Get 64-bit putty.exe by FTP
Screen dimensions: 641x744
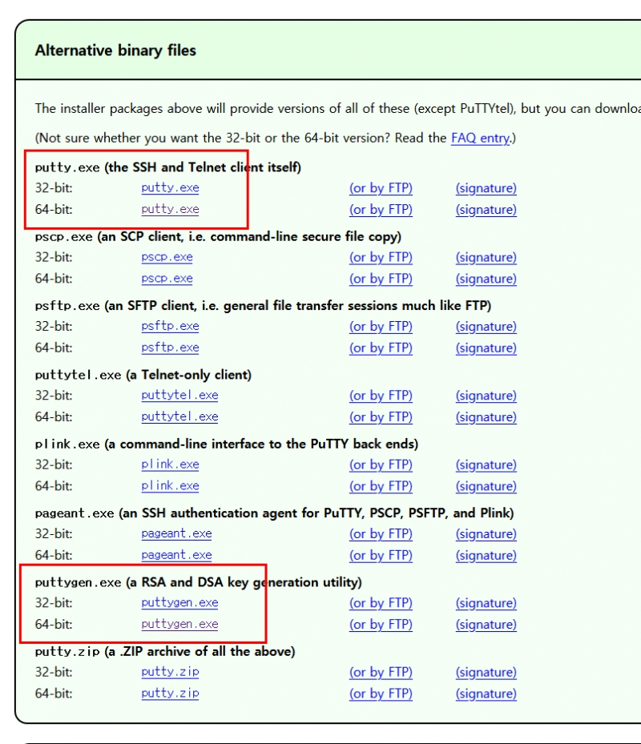pos(381,210)
